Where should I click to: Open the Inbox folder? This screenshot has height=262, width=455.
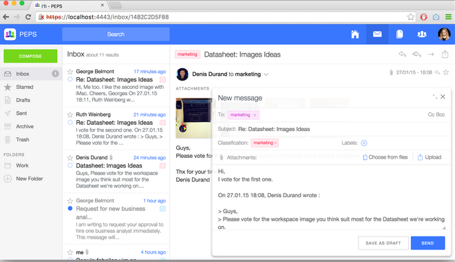point(31,74)
